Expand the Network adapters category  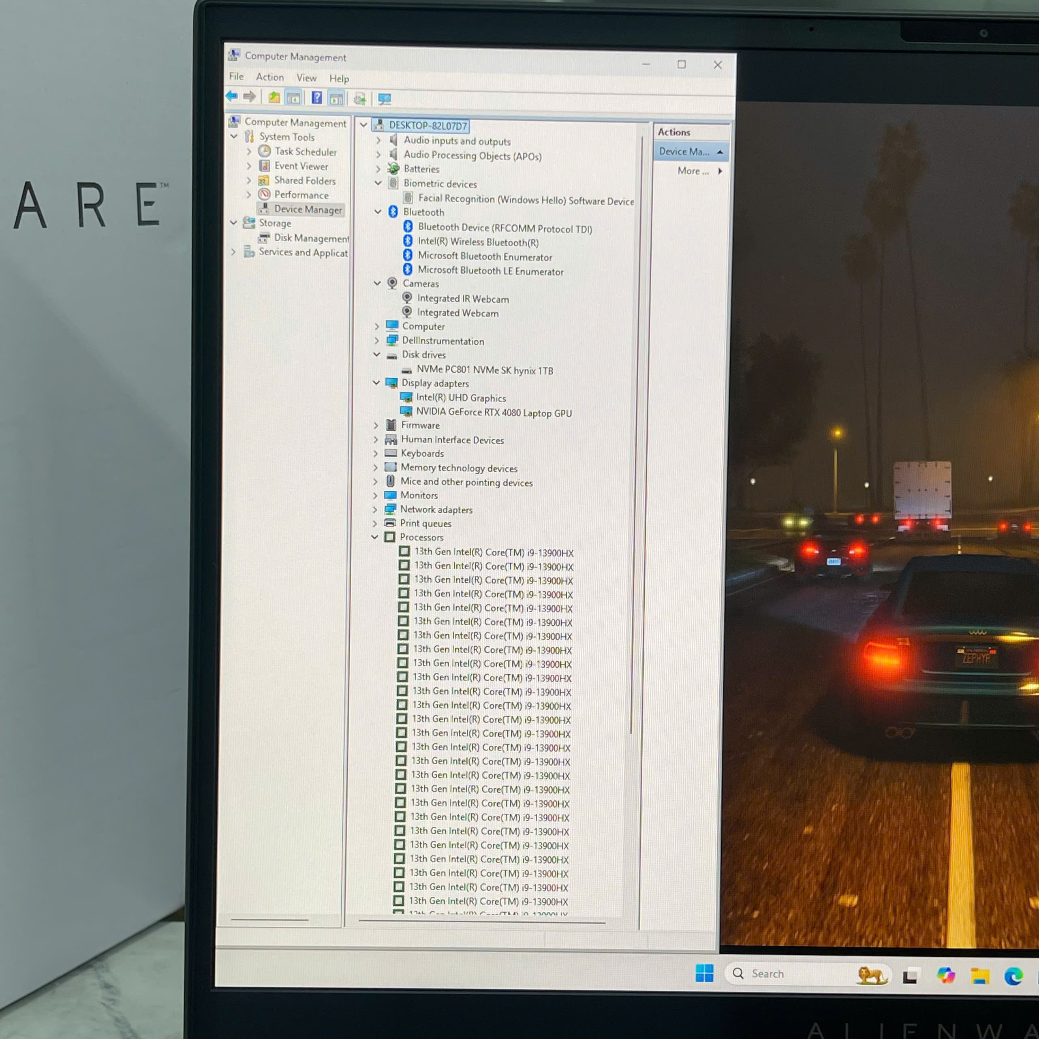[375, 509]
